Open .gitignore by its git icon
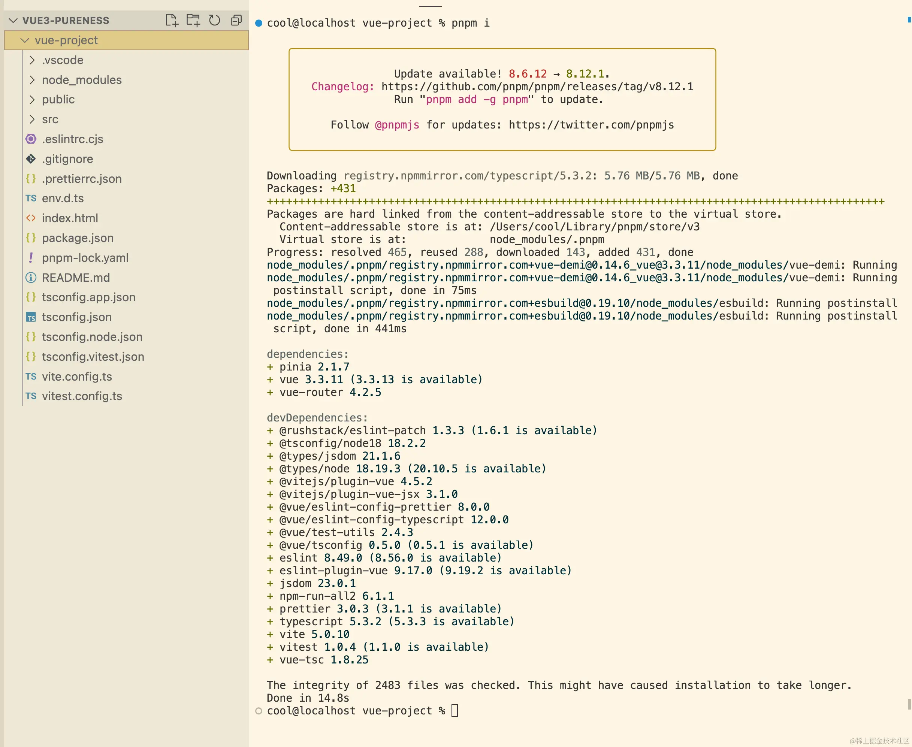Image resolution: width=912 pixels, height=747 pixels. (x=31, y=159)
